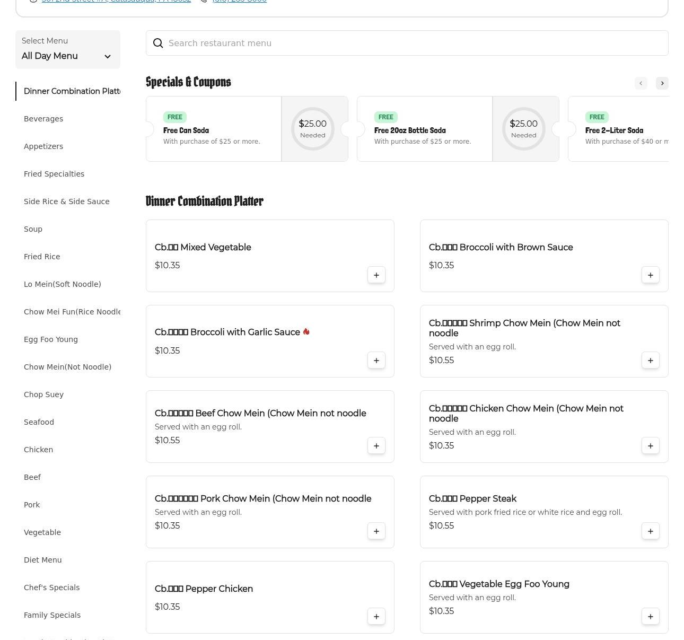
Task: Select Seafood in the sidebar
Action: coord(39,422)
